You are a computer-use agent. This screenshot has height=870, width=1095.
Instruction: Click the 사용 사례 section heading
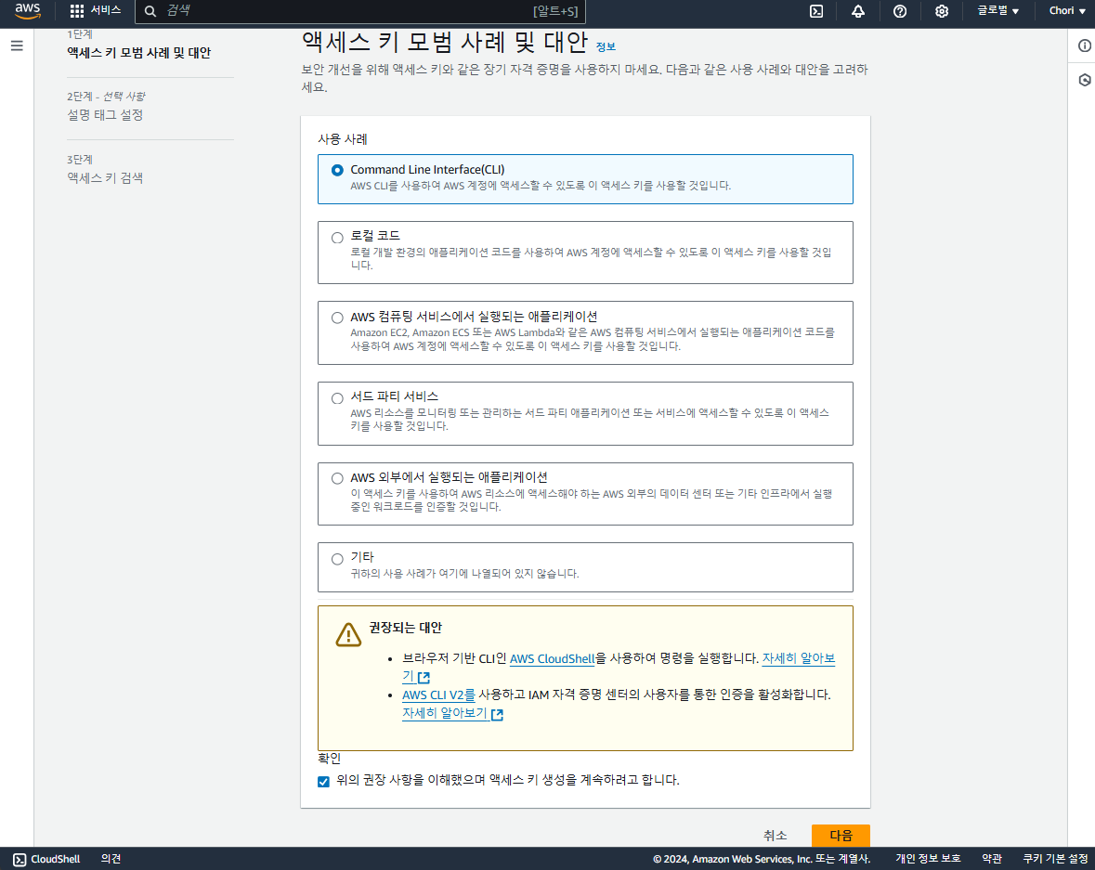point(342,139)
